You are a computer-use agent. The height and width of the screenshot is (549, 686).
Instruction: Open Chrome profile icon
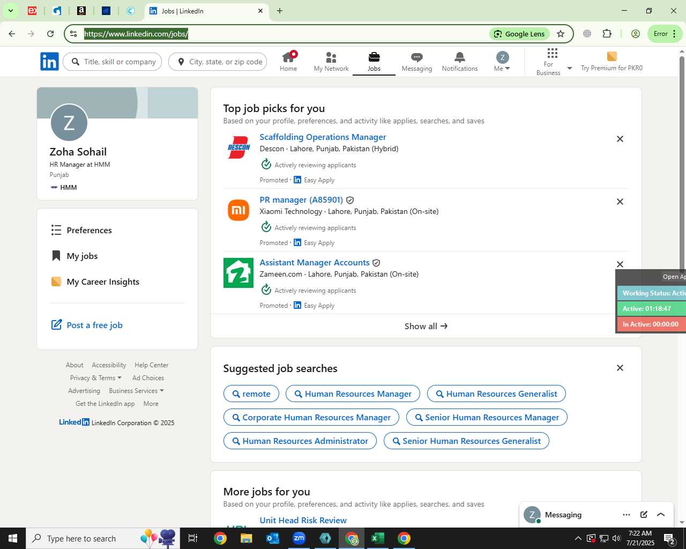[x=636, y=34]
